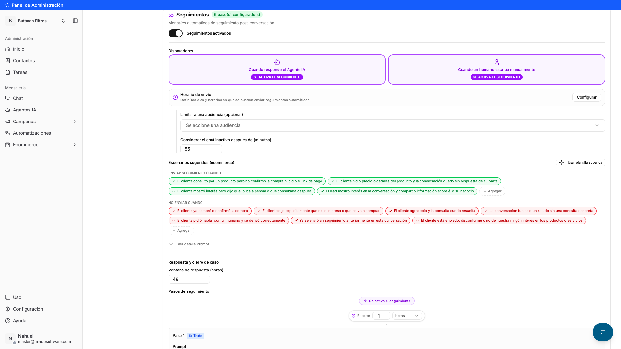The width and height of the screenshot is (621, 349).
Task: Toggle exclusion 'agradeció y la consulta quedó resuelta'
Action: pyautogui.click(x=432, y=211)
